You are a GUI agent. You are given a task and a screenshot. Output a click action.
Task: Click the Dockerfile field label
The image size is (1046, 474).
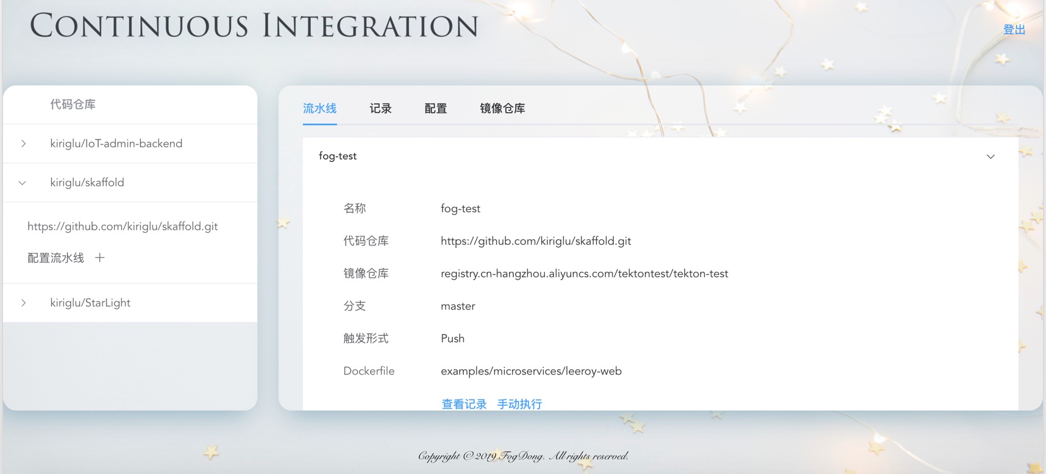point(369,371)
